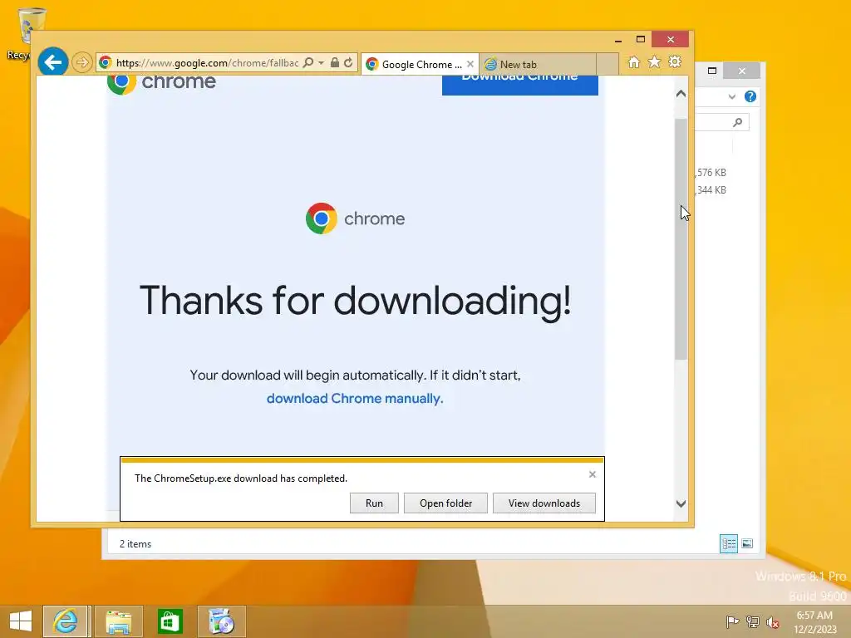Click the page scrollbar down arrow

[681, 503]
